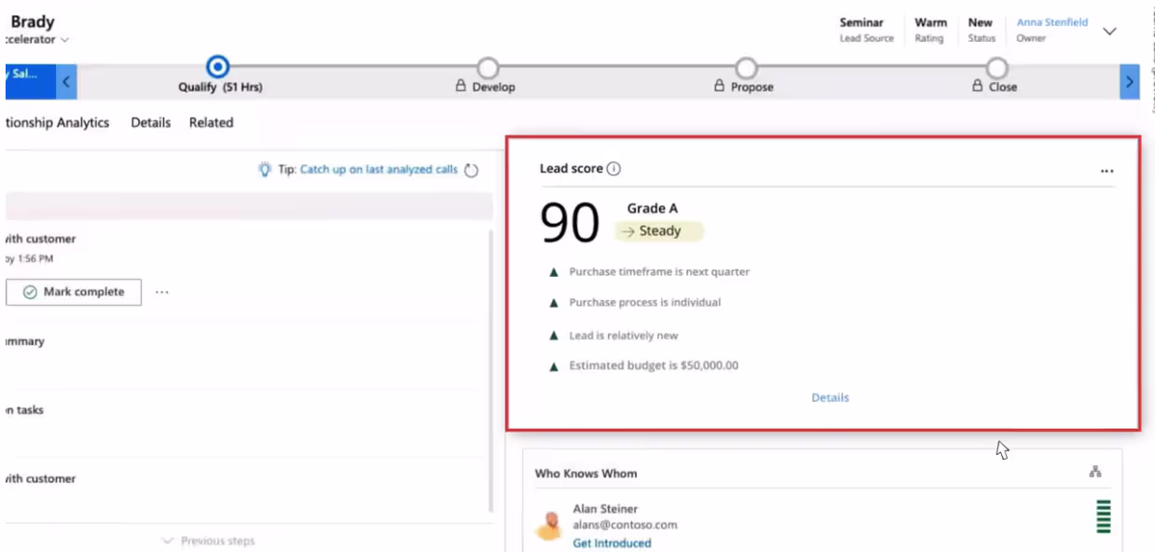Switch to the Details tab
Image resolution: width=1155 pixels, height=552 pixels.
pos(150,122)
